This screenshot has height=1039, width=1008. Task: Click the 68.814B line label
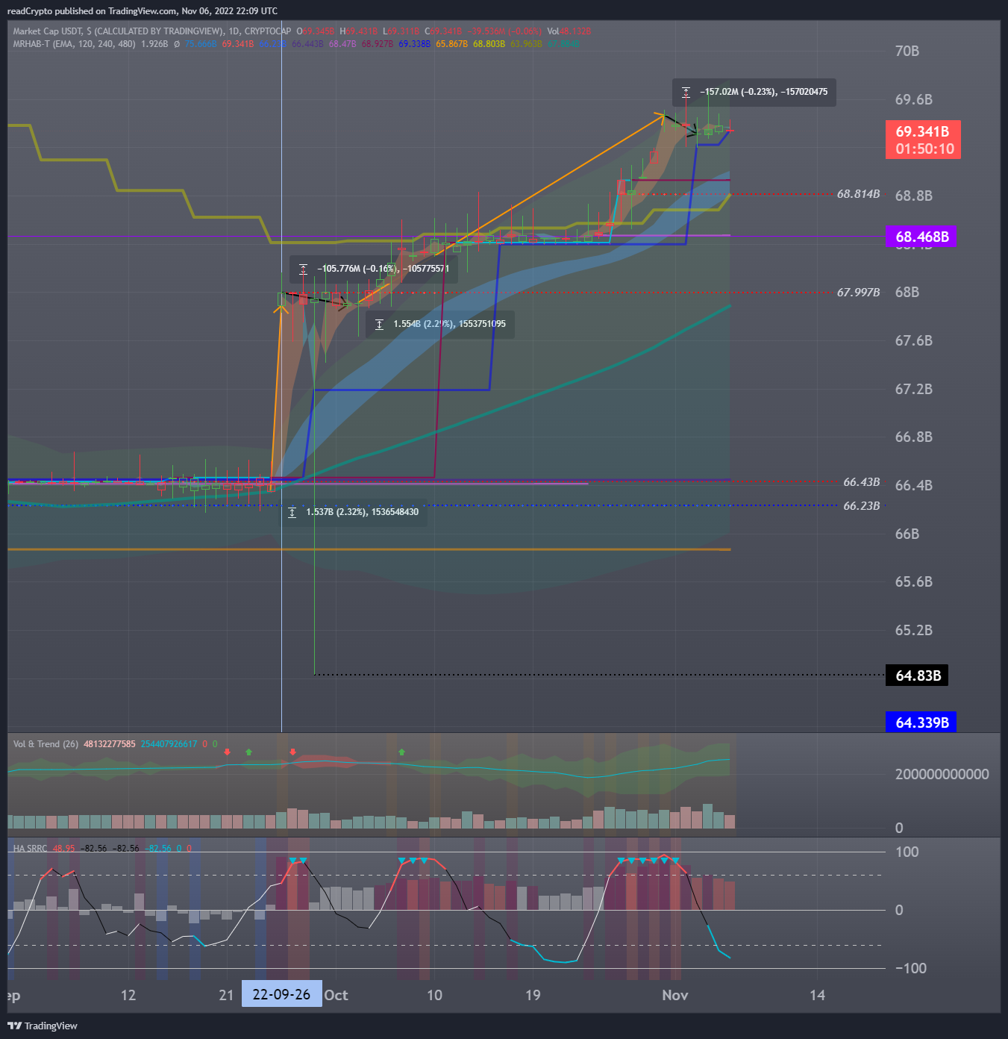[858, 194]
